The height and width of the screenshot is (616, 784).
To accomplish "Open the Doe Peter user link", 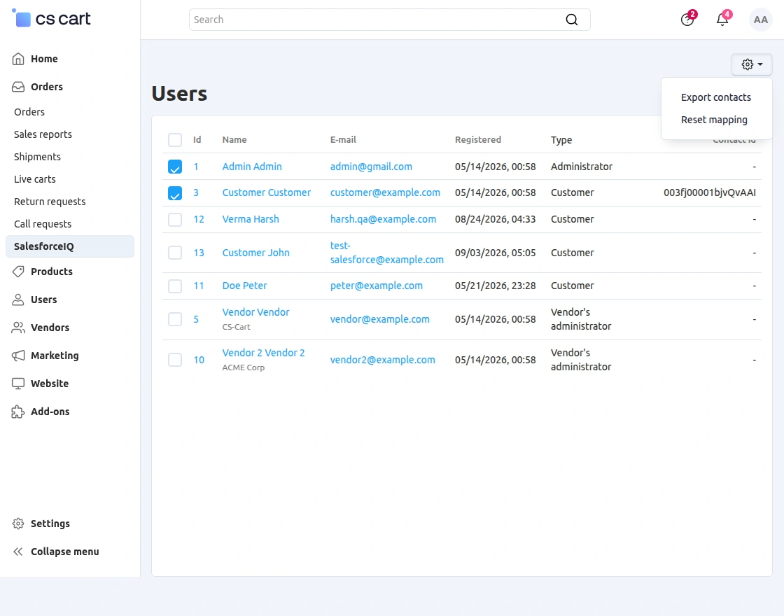I will click(244, 286).
